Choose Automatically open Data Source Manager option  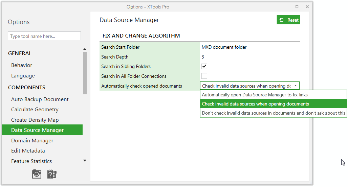click(x=273, y=95)
